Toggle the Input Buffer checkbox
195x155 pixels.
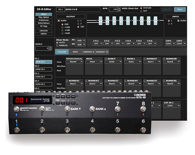(x=178, y=20)
